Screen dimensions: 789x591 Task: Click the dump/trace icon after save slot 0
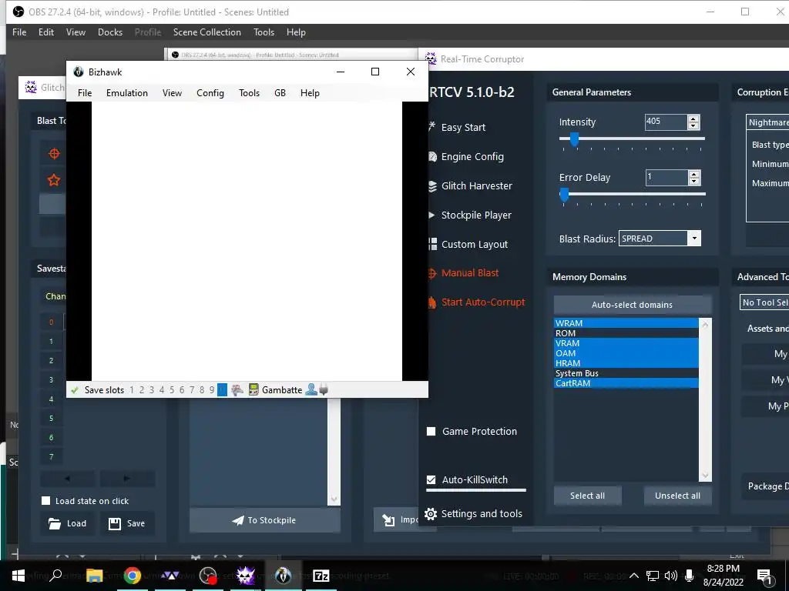[x=237, y=390]
